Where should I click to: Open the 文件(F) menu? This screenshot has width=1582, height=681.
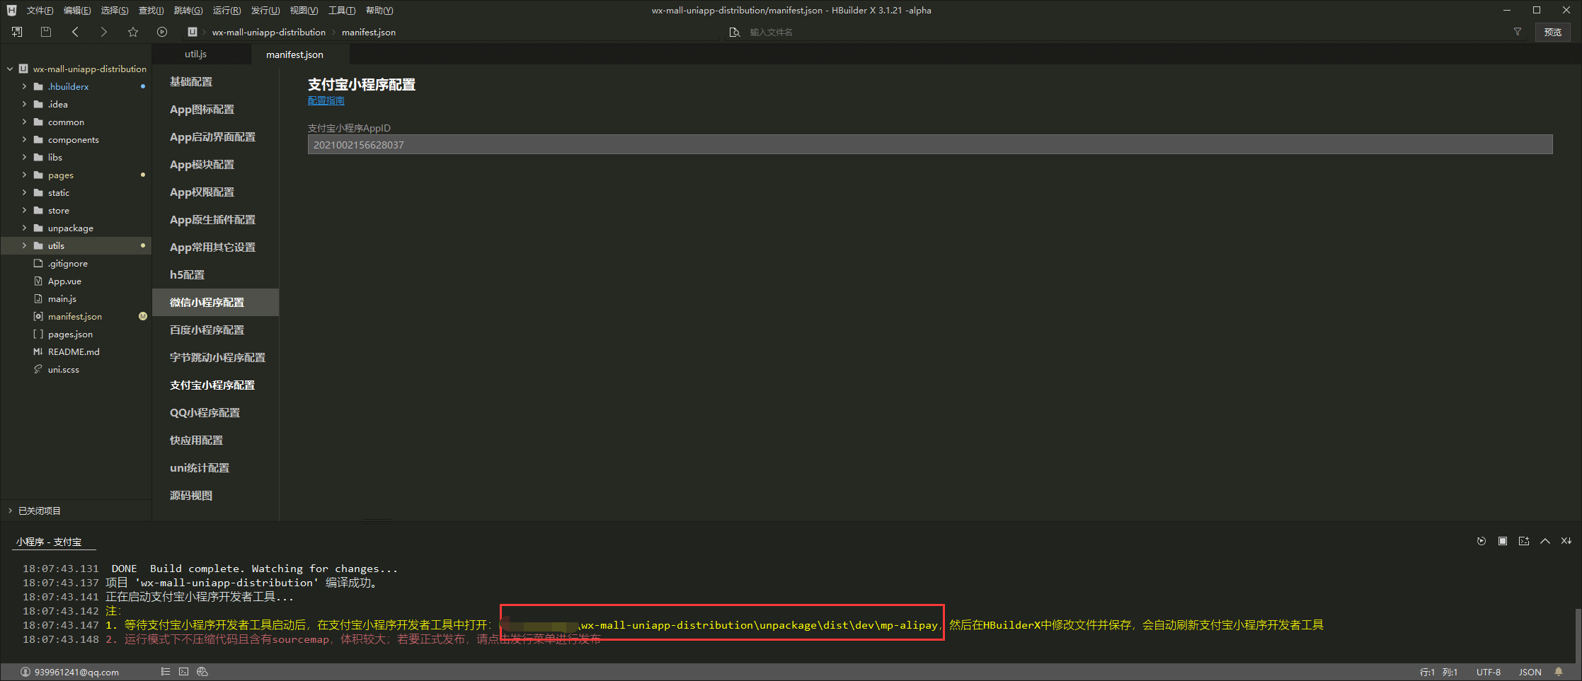coord(40,11)
